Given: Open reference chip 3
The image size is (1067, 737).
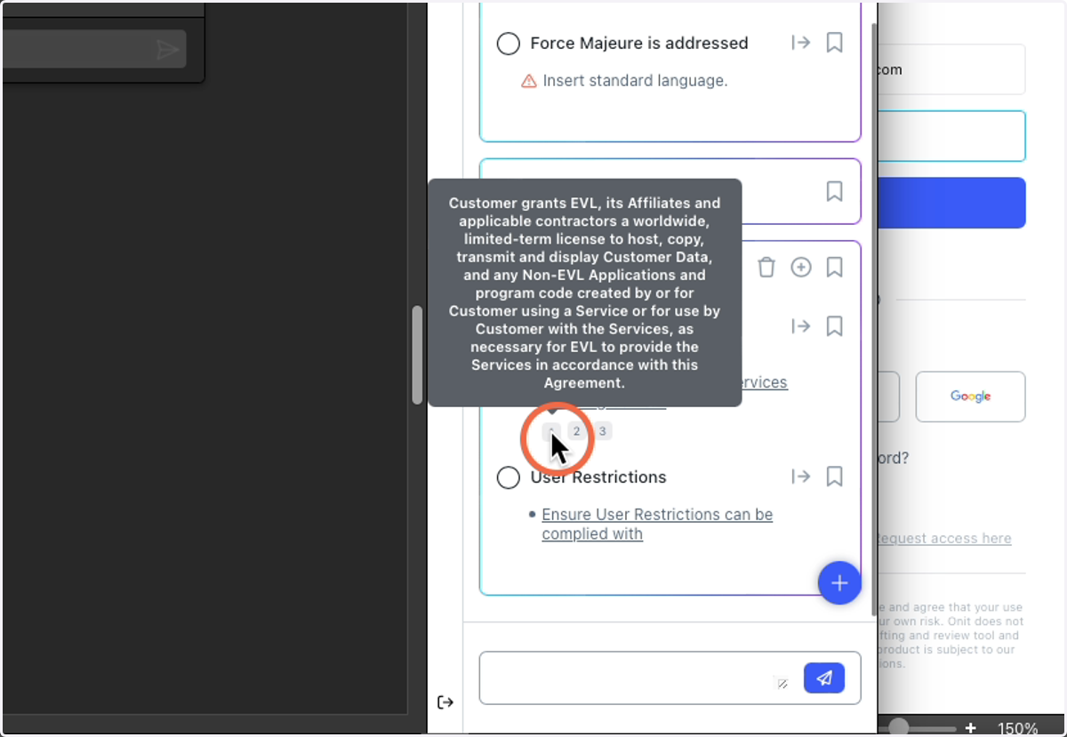Looking at the screenshot, I should click(602, 431).
